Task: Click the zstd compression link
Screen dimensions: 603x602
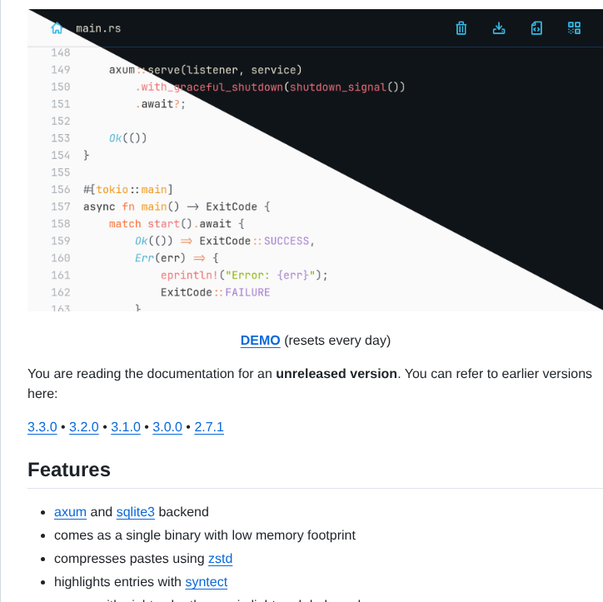Action: 221,559
